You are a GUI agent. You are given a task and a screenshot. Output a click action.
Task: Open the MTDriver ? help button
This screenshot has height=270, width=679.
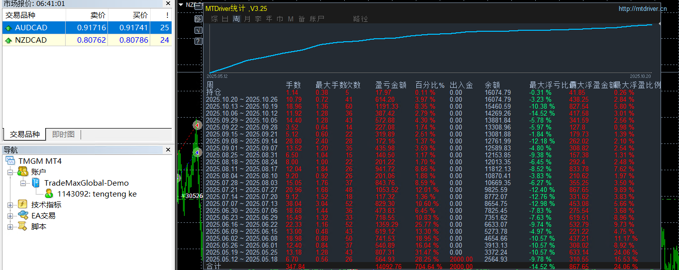coord(198,42)
